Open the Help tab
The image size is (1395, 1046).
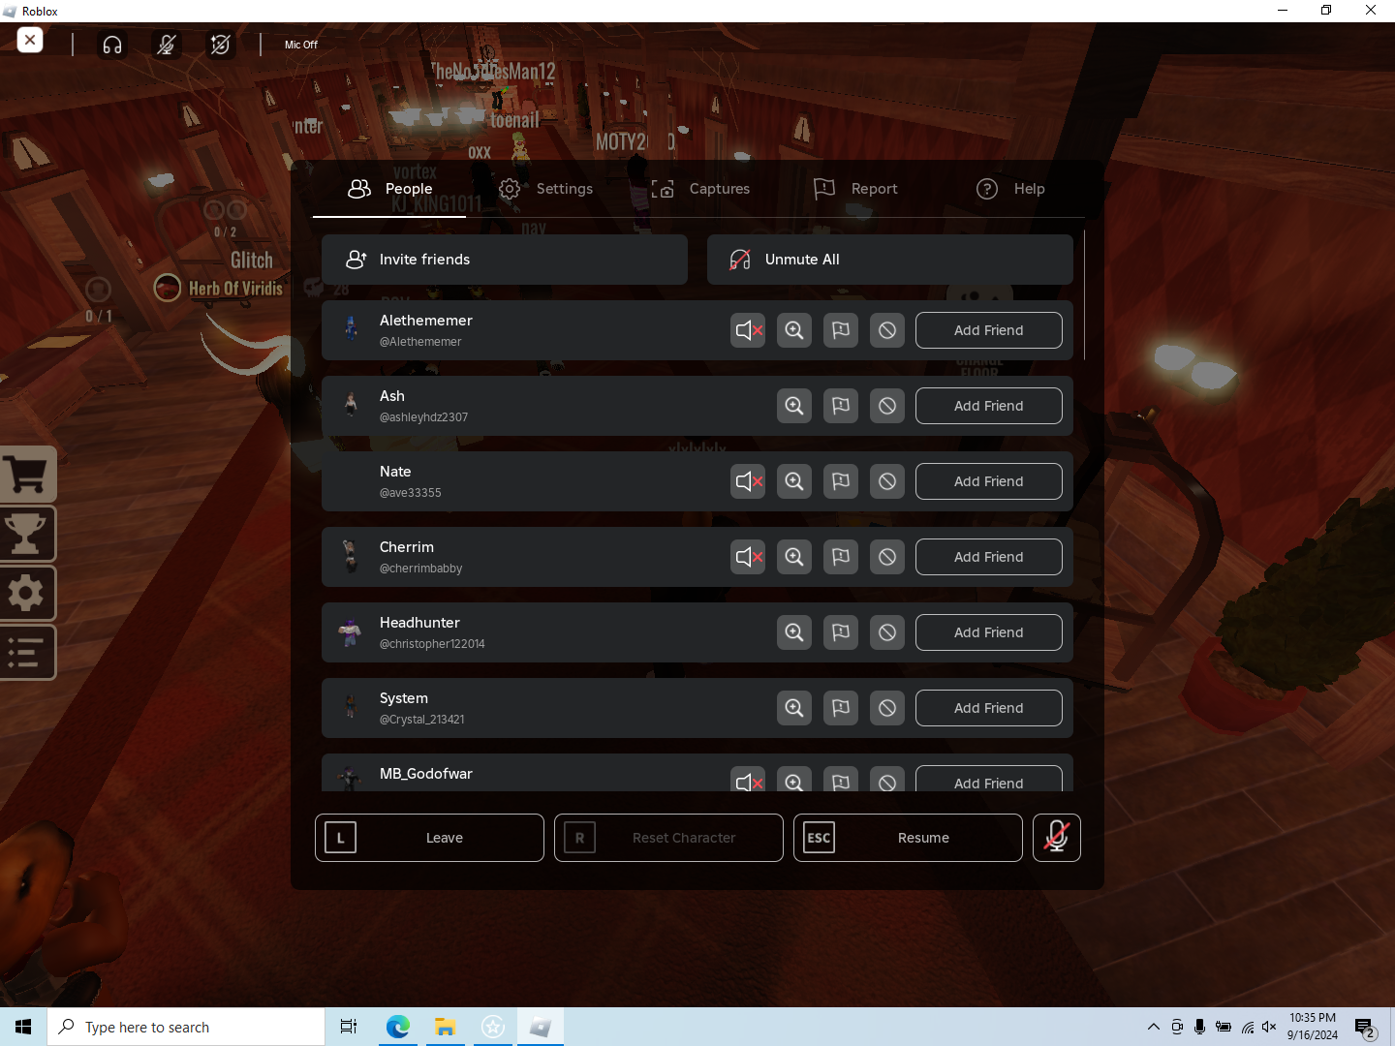pos(1010,189)
